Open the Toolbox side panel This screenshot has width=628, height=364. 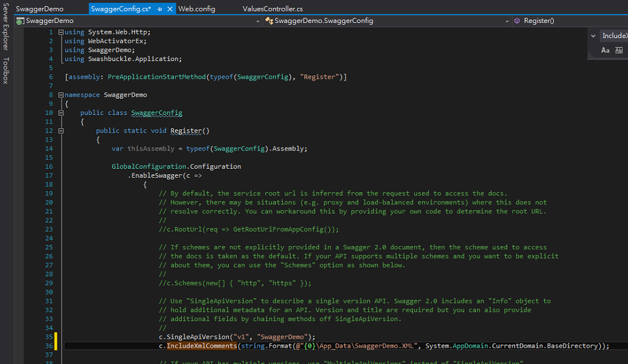pos(5,71)
